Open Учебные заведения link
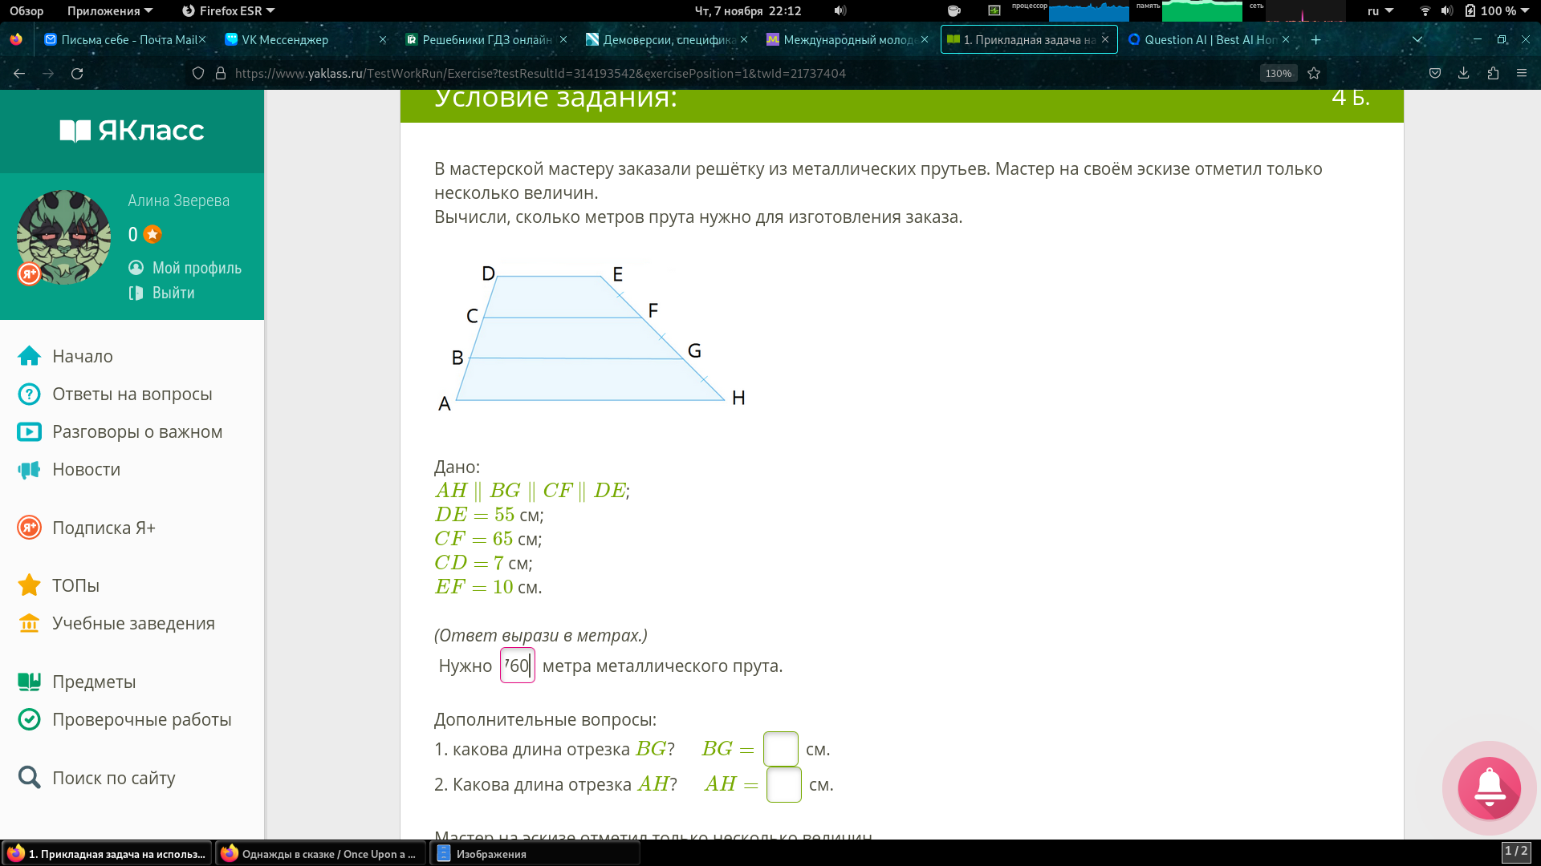Screen dimensions: 1541x866 pyautogui.click(x=133, y=623)
